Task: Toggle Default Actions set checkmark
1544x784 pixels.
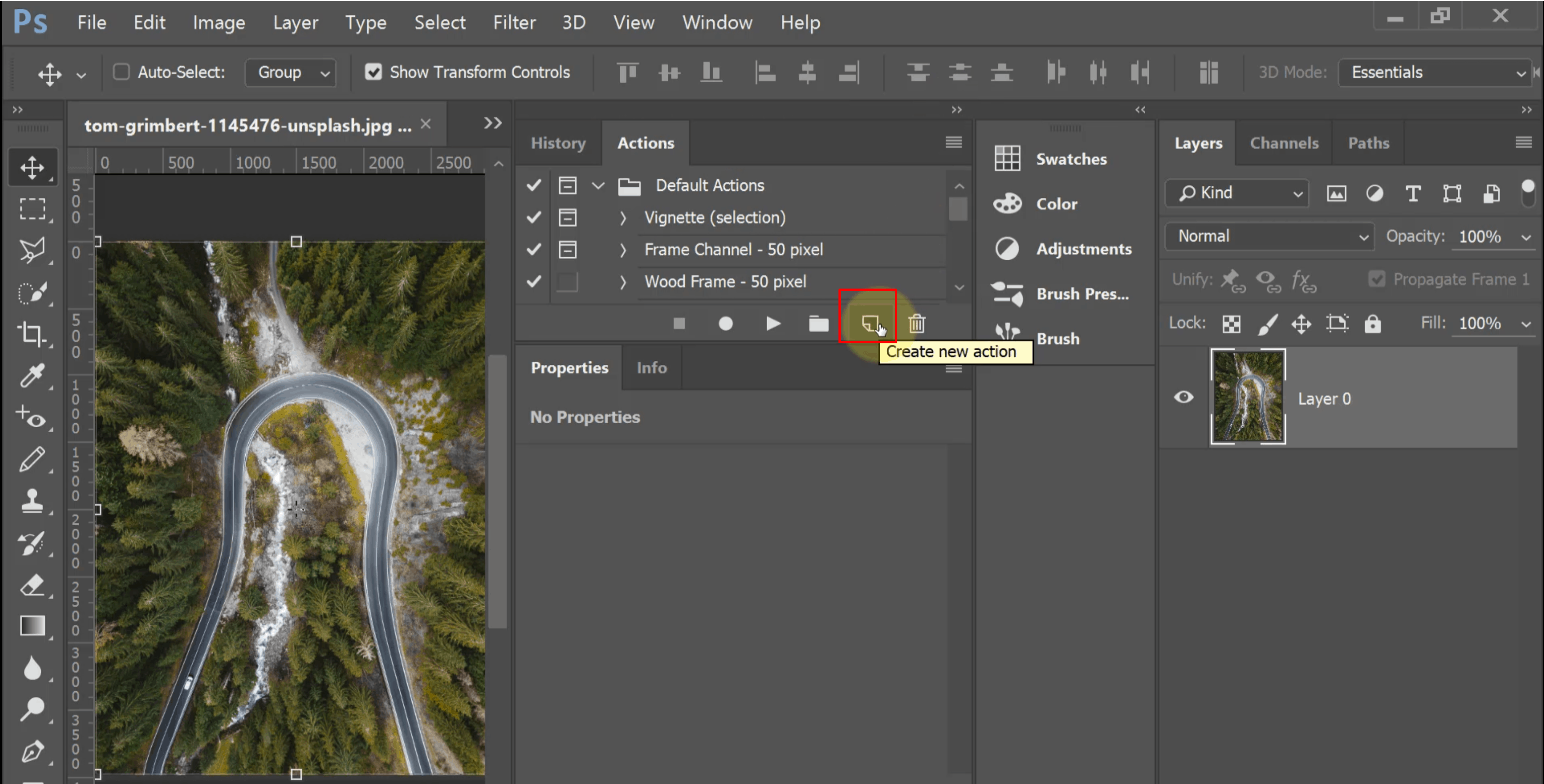Action: 534,185
